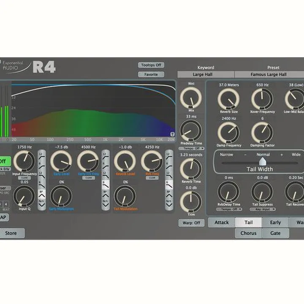Click CLEAR under Input Frequency
This screenshot has width=304, height=304.
click(24, 178)
